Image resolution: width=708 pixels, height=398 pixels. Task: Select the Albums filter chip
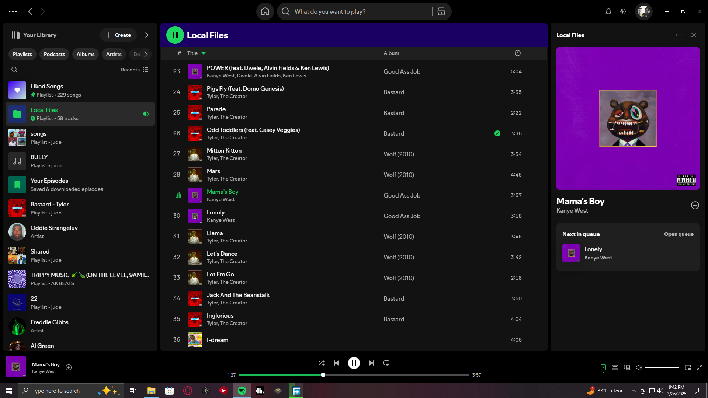85,54
